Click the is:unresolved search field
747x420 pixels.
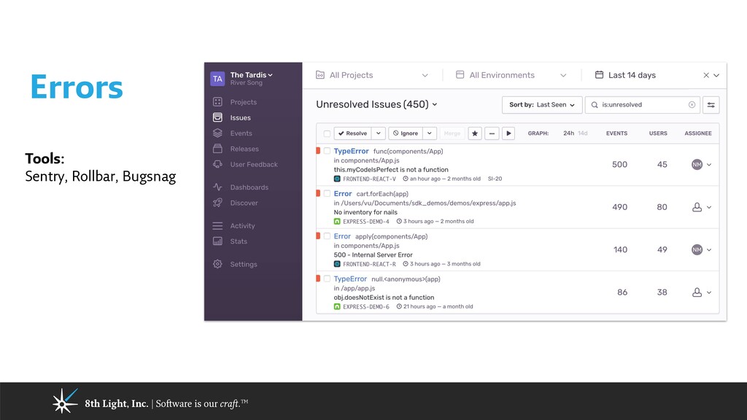tap(642, 105)
